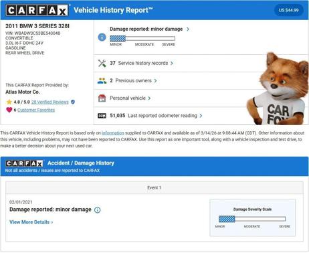Open the information link in the disclaimer
This screenshot has width=309, height=253.
(113, 133)
